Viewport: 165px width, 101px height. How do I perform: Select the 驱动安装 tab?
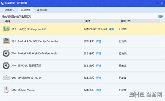coord(26,10)
